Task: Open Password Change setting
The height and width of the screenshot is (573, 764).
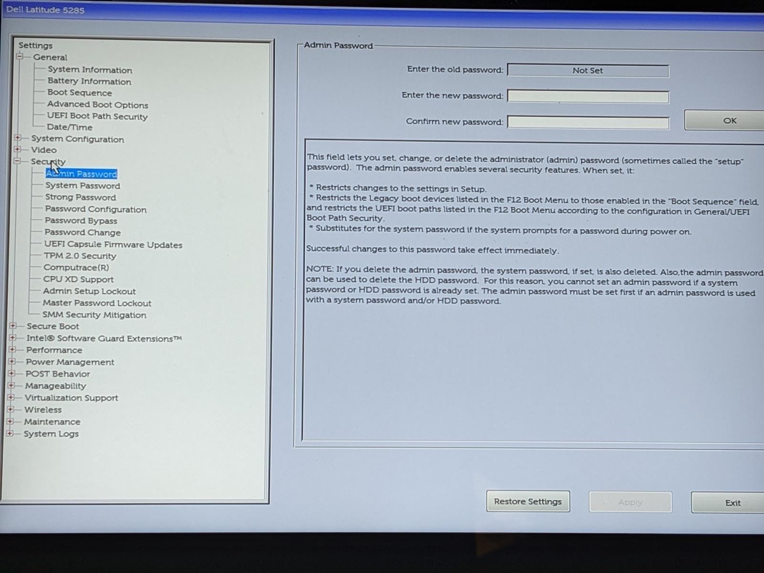Action: [x=83, y=233]
